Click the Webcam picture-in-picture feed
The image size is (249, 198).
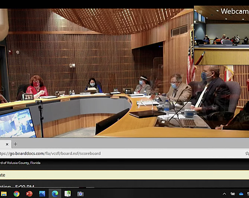tap(221, 35)
